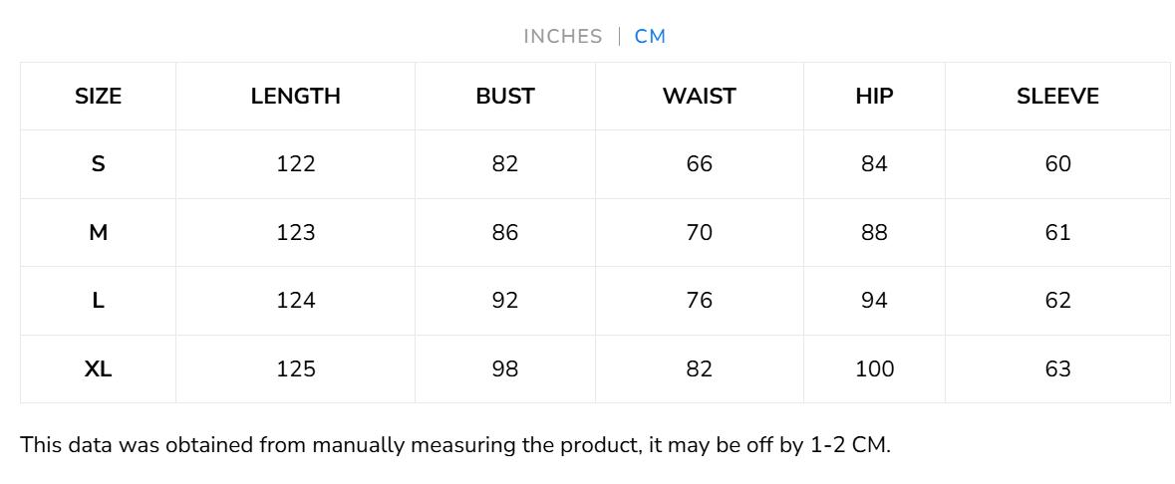Click length value 122 for size S

[x=295, y=164]
